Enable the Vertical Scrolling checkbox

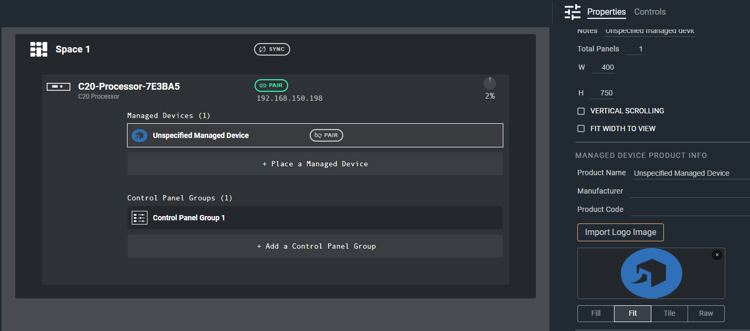(x=581, y=111)
